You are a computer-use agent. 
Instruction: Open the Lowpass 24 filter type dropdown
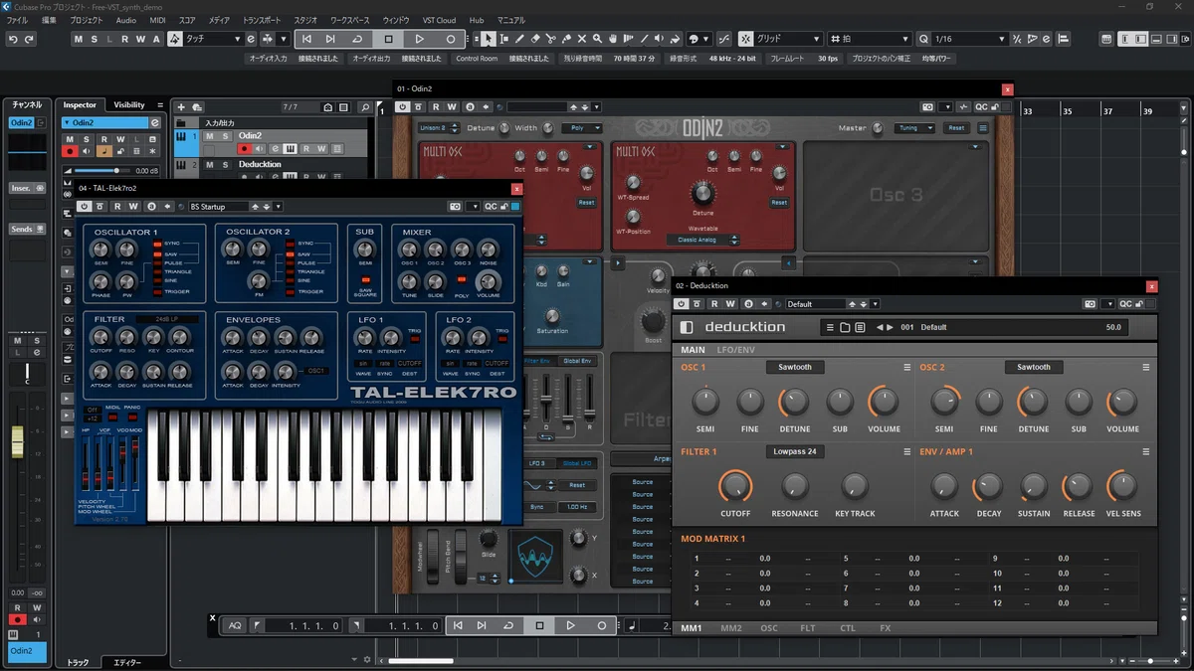coord(795,451)
